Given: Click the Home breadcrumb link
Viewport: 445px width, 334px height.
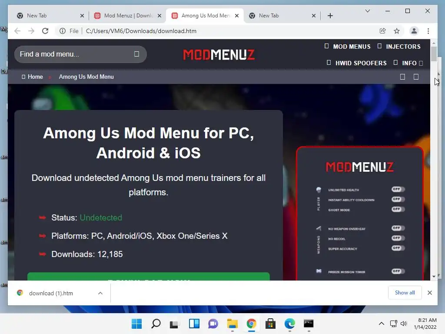Looking at the screenshot, I should 32,77.
